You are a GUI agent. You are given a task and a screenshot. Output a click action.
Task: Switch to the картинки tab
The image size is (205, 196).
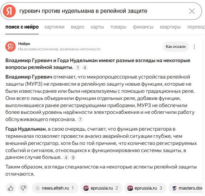(x=54, y=27)
